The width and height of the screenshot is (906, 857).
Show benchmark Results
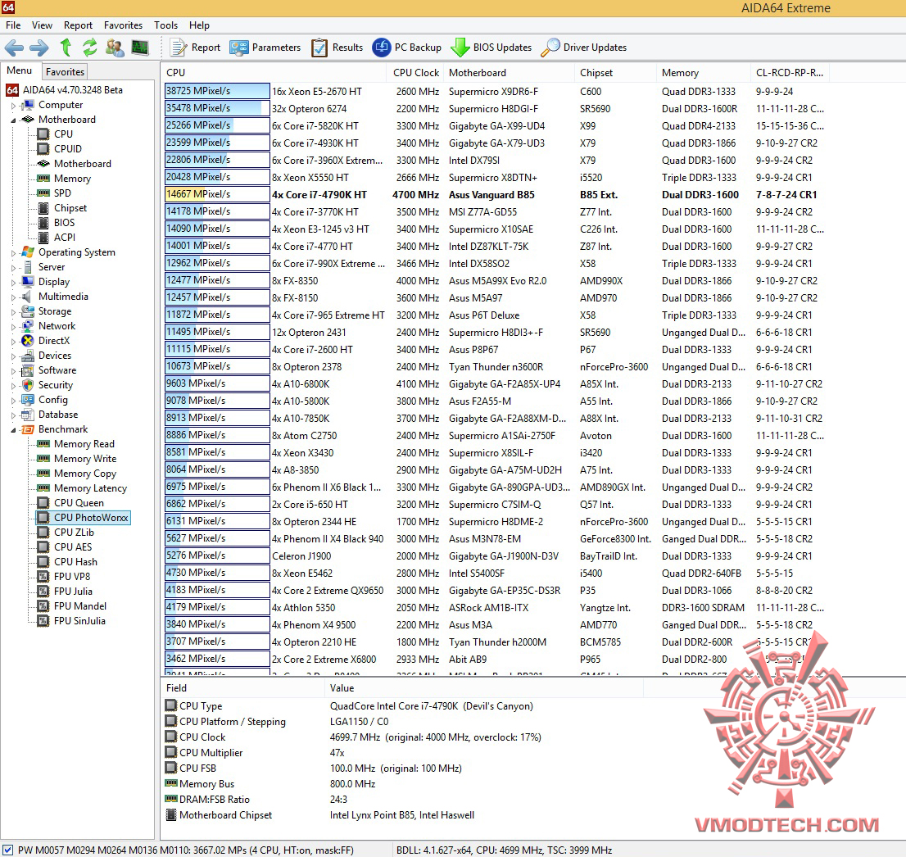pos(337,48)
